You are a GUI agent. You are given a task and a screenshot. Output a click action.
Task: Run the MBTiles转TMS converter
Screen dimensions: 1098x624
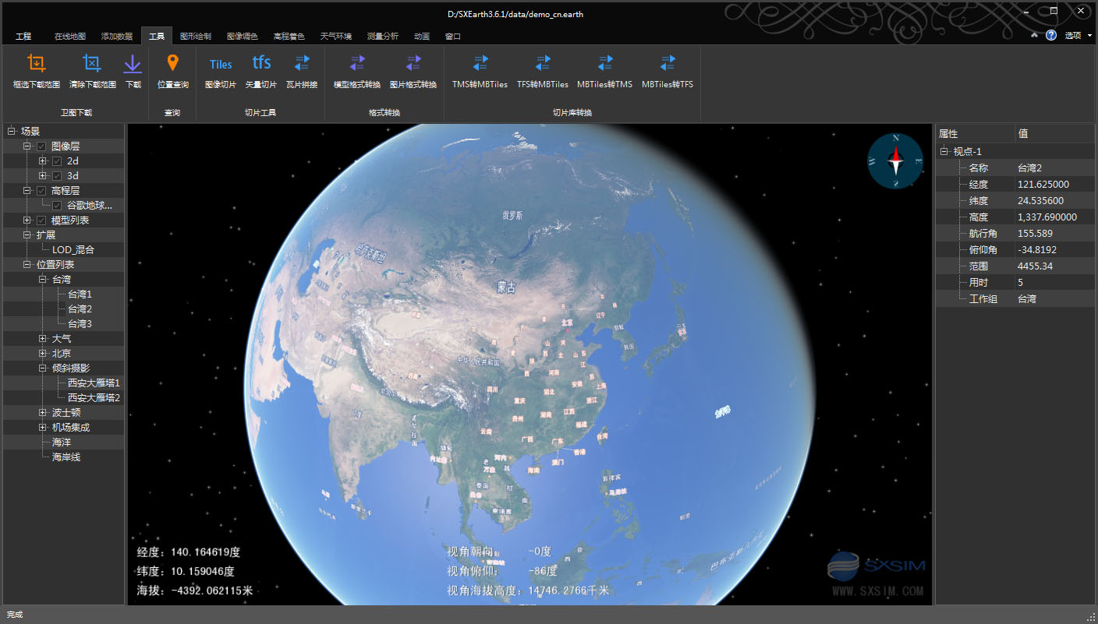(605, 71)
